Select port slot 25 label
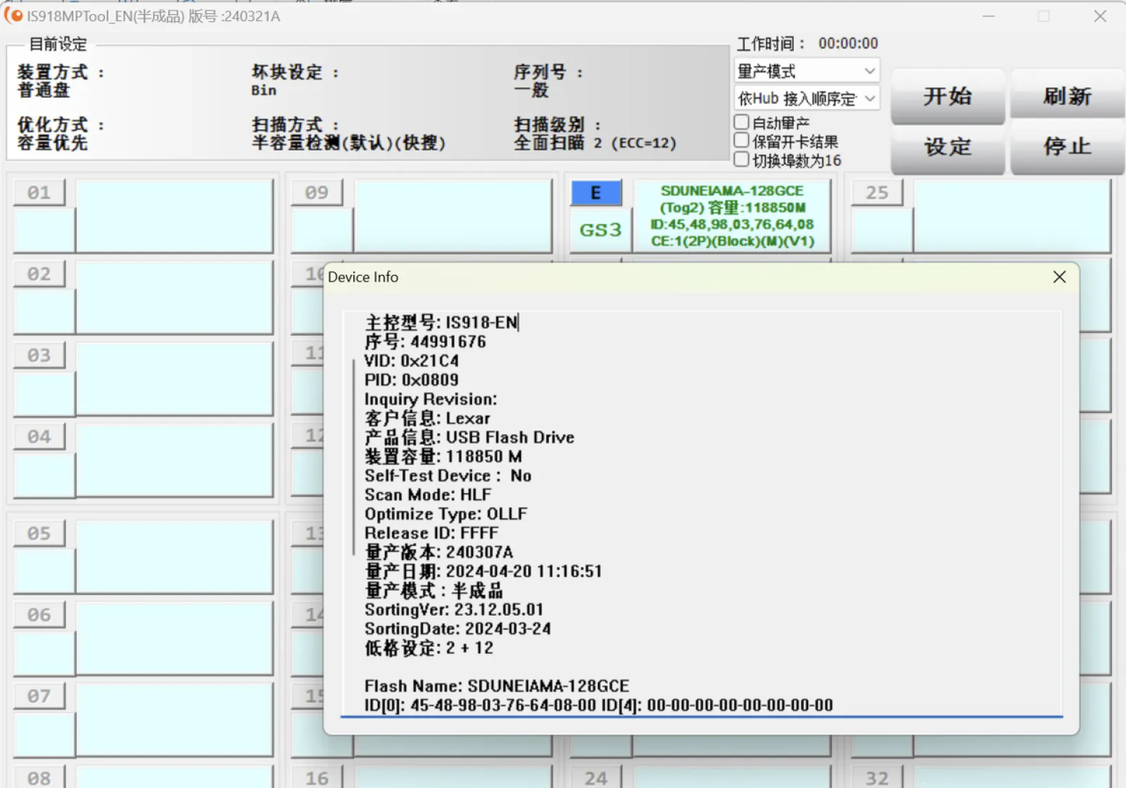Viewport: 1126px width, 788px height. coord(877,192)
